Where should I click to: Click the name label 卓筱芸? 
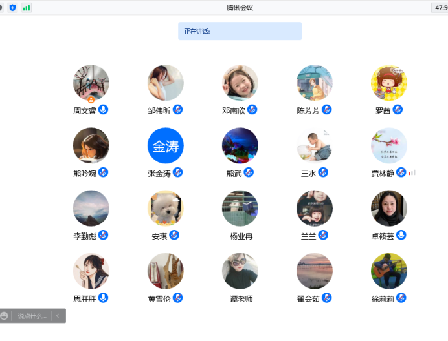(383, 236)
